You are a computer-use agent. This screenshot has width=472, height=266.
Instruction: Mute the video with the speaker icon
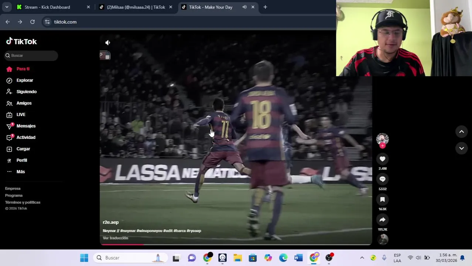click(107, 42)
